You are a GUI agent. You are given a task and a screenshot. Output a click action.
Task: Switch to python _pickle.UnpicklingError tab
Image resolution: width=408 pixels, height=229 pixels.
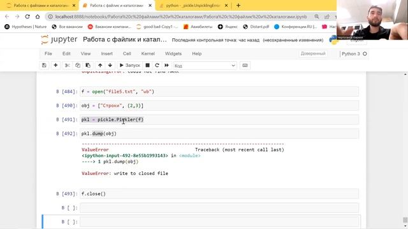click(x=193, y=6)
